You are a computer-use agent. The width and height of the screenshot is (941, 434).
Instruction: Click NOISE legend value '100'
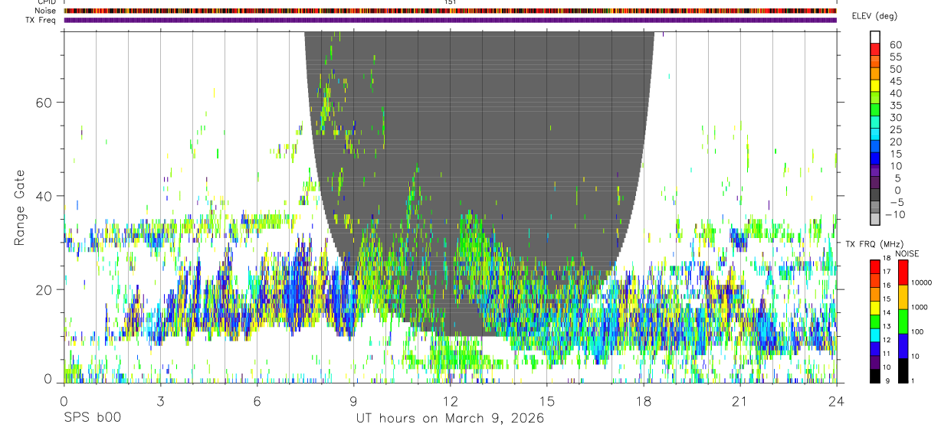tap(917, 331)
